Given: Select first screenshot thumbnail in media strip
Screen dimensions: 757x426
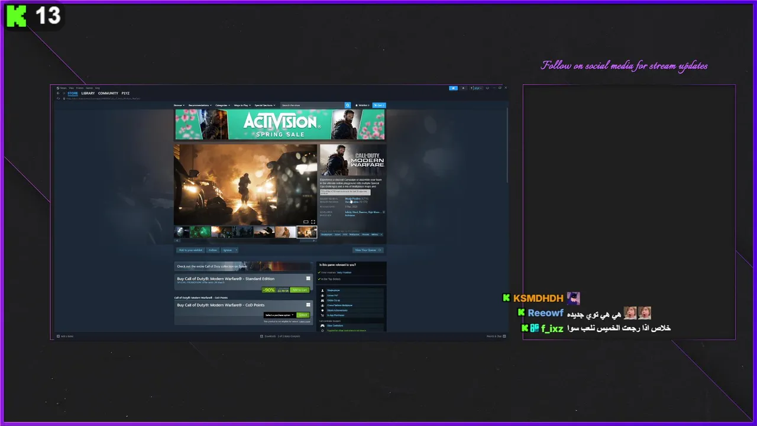Looking at the screenshot, I should pos(181,232).
